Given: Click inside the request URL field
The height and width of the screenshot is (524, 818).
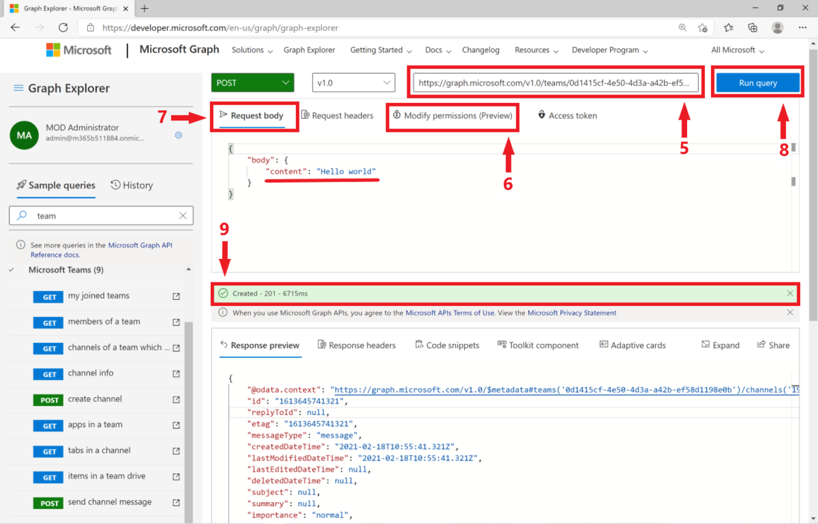Looking at the screenshot, I should (554, 82).
